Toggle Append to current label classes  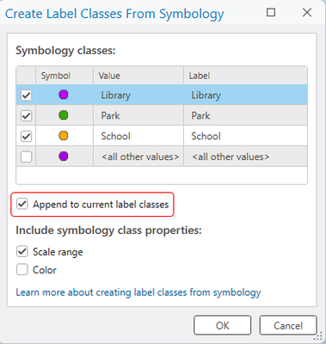pos(22,204)
